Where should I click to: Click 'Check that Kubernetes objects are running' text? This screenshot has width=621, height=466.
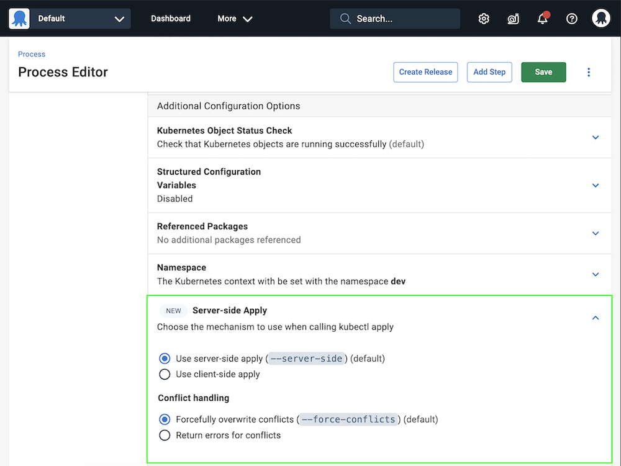click(x=290, y=144)
